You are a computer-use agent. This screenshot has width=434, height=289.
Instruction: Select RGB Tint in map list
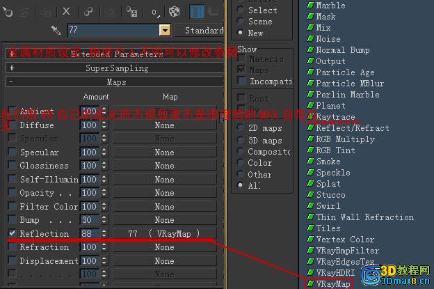pos(335,150)
